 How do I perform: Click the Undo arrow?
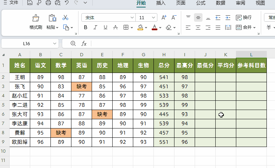pos(67,2)
